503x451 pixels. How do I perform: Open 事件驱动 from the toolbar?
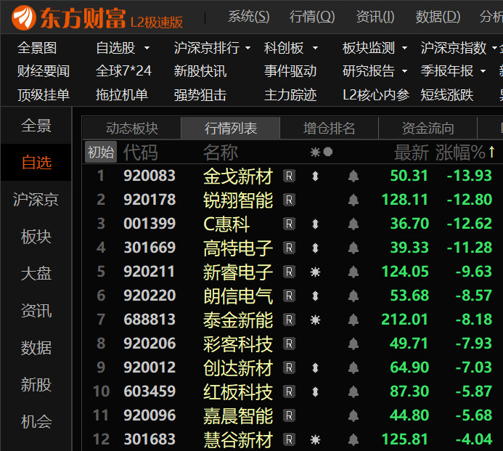pyautogui.click(x=290, y=71)
